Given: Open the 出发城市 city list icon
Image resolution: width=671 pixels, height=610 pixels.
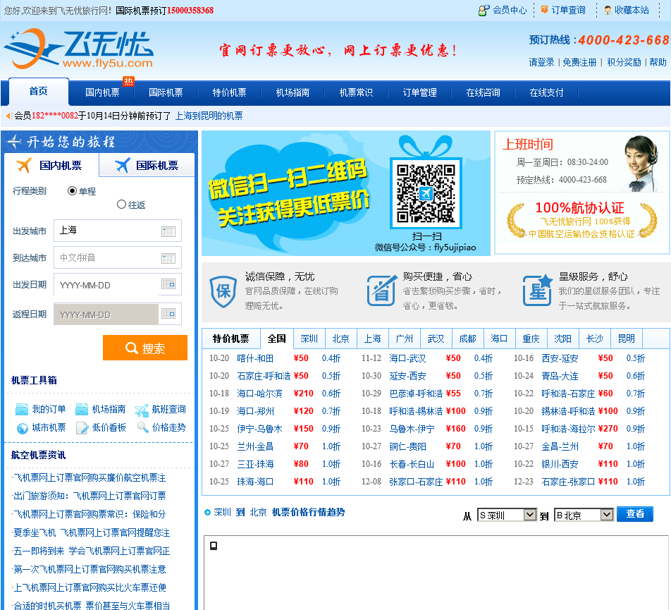Looking at the screenshot, I should (x=168, y=231).
